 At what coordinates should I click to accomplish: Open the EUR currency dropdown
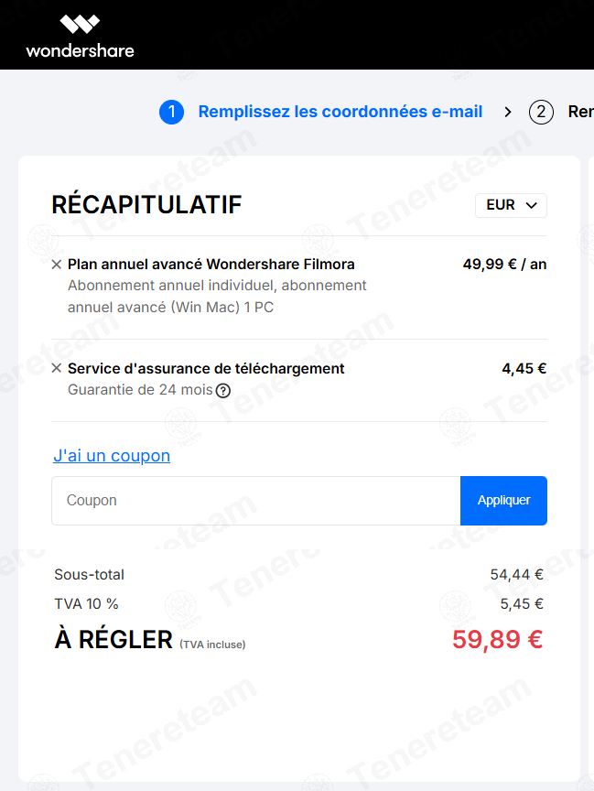(x=511, y=205)
